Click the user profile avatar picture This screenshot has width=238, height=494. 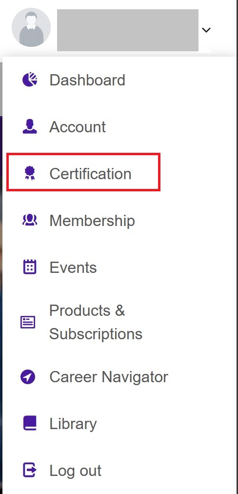click(31, 27)
